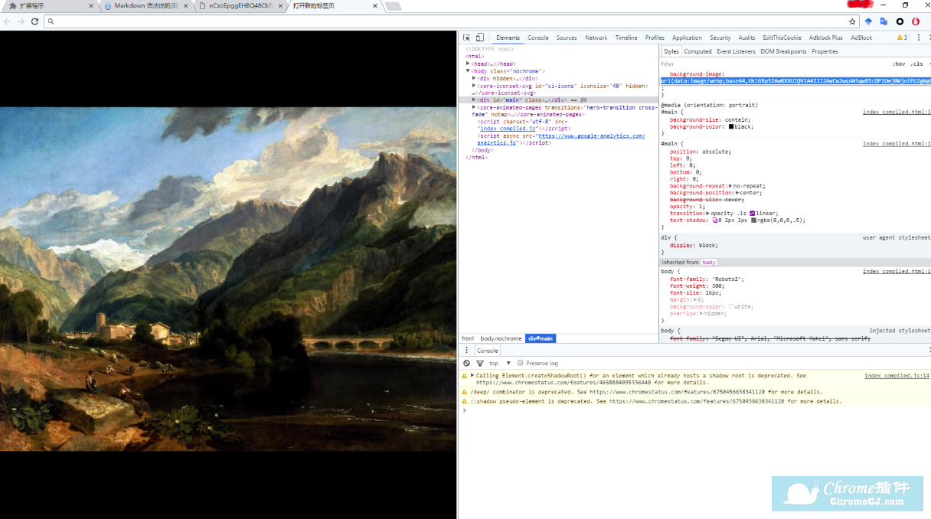This screenshot has width=931, height=519.
Task: Open the console context 'top' dropdown
Action: coord(500,363)
